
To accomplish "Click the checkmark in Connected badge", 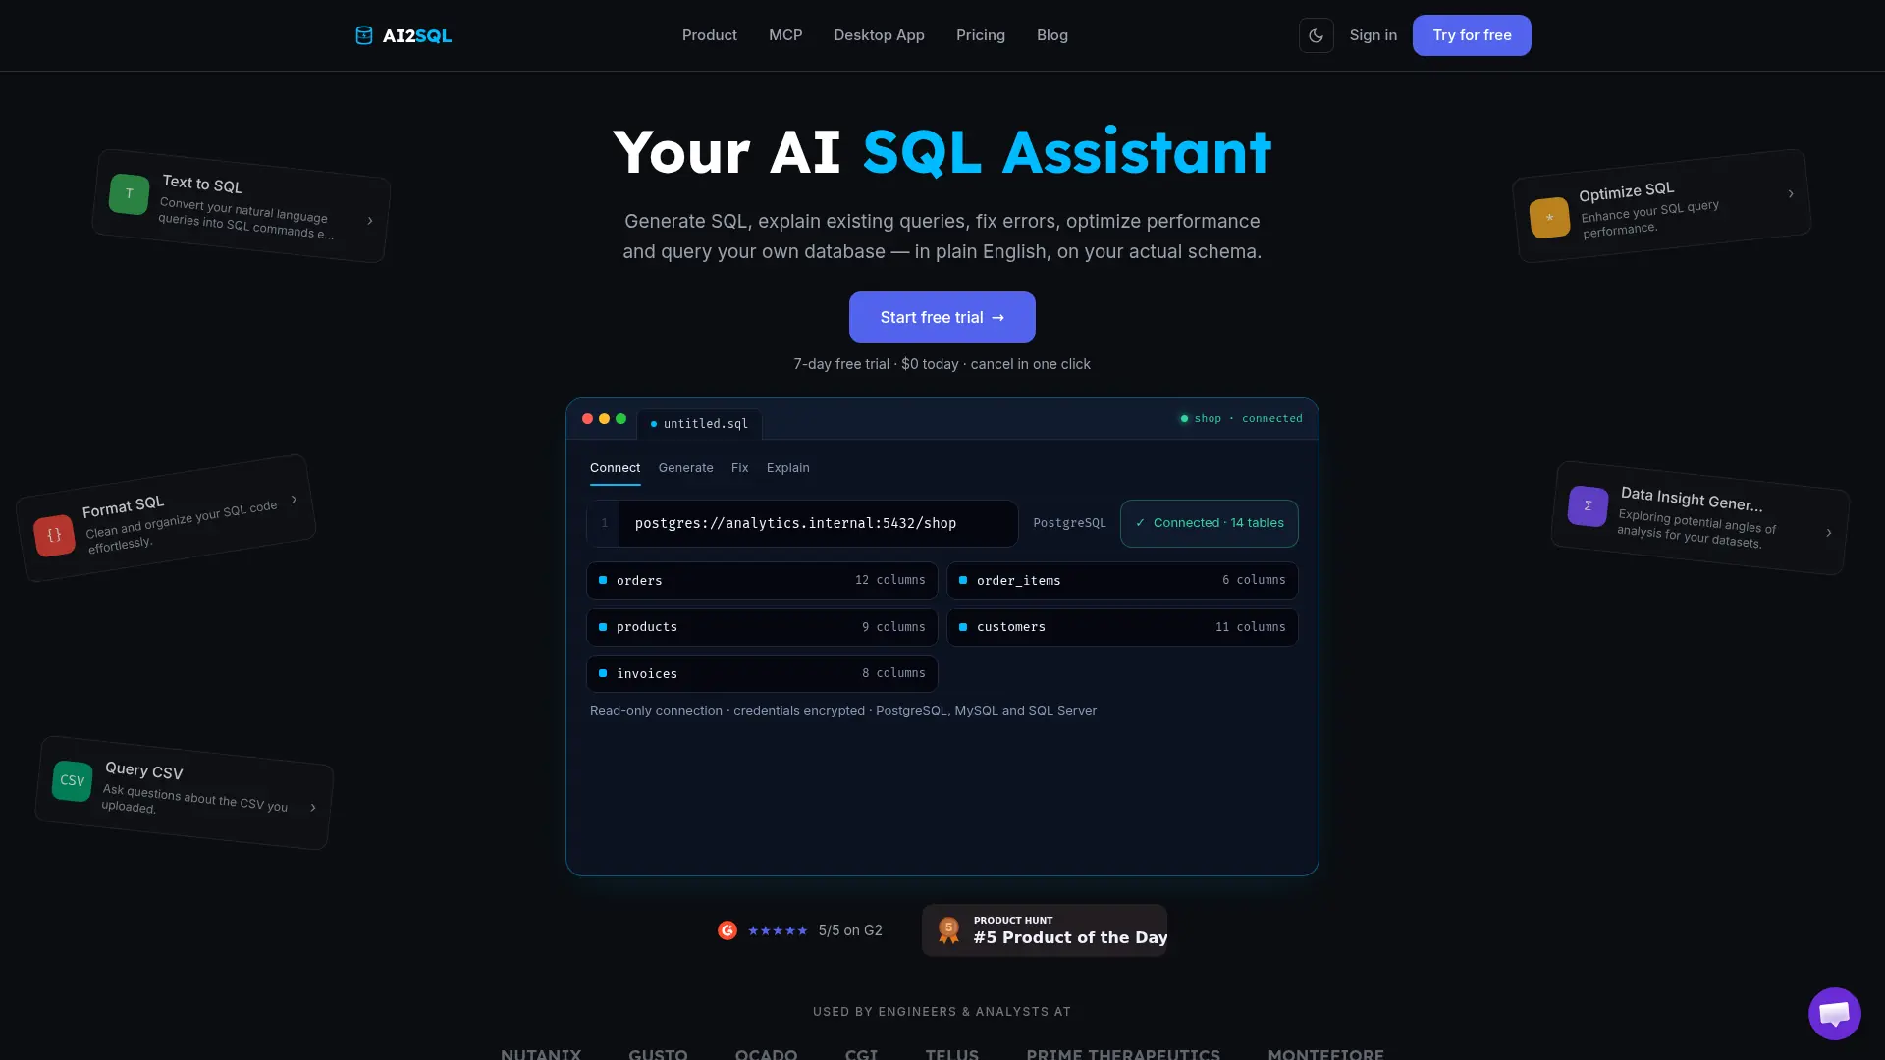I will point(1140,523).
